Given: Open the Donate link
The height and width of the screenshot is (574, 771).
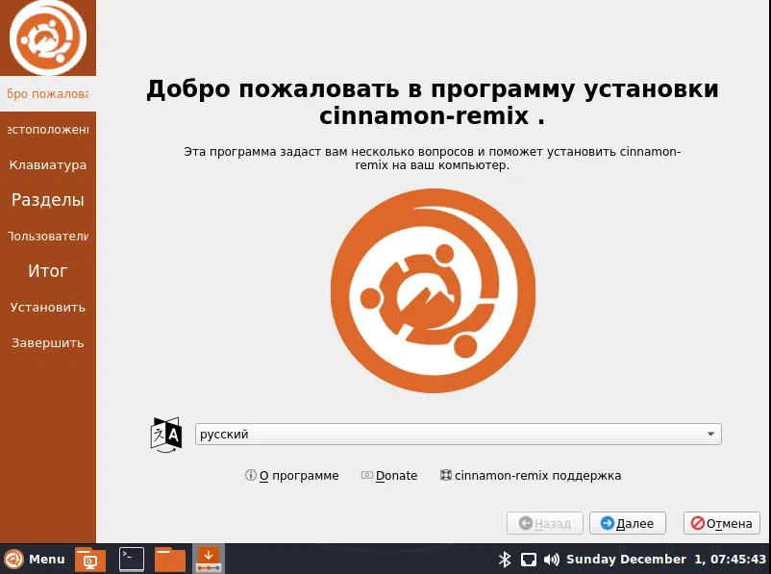Looking at the screenshot, I should 389,476.
